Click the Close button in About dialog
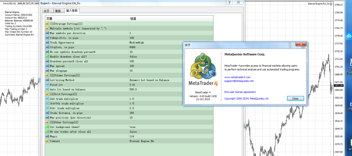 (x=295, y=99)
